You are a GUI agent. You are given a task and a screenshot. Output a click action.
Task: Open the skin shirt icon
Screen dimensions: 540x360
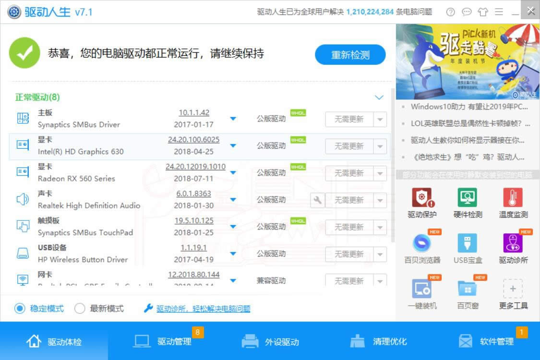pos(482,12)
